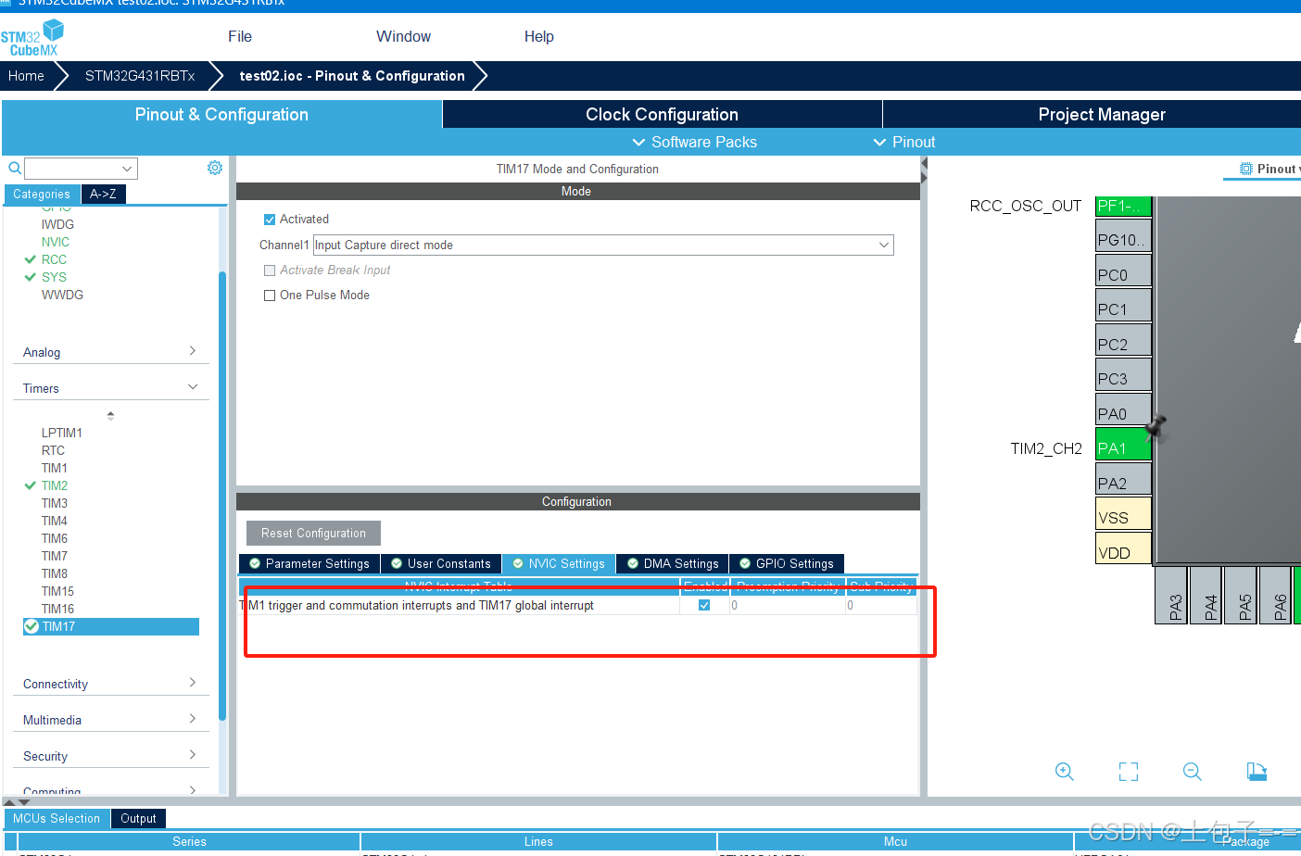This screenshot has width=1301, height=856.
Task: Select the NVIC Settings tab
Action: [x=559, y=563]
